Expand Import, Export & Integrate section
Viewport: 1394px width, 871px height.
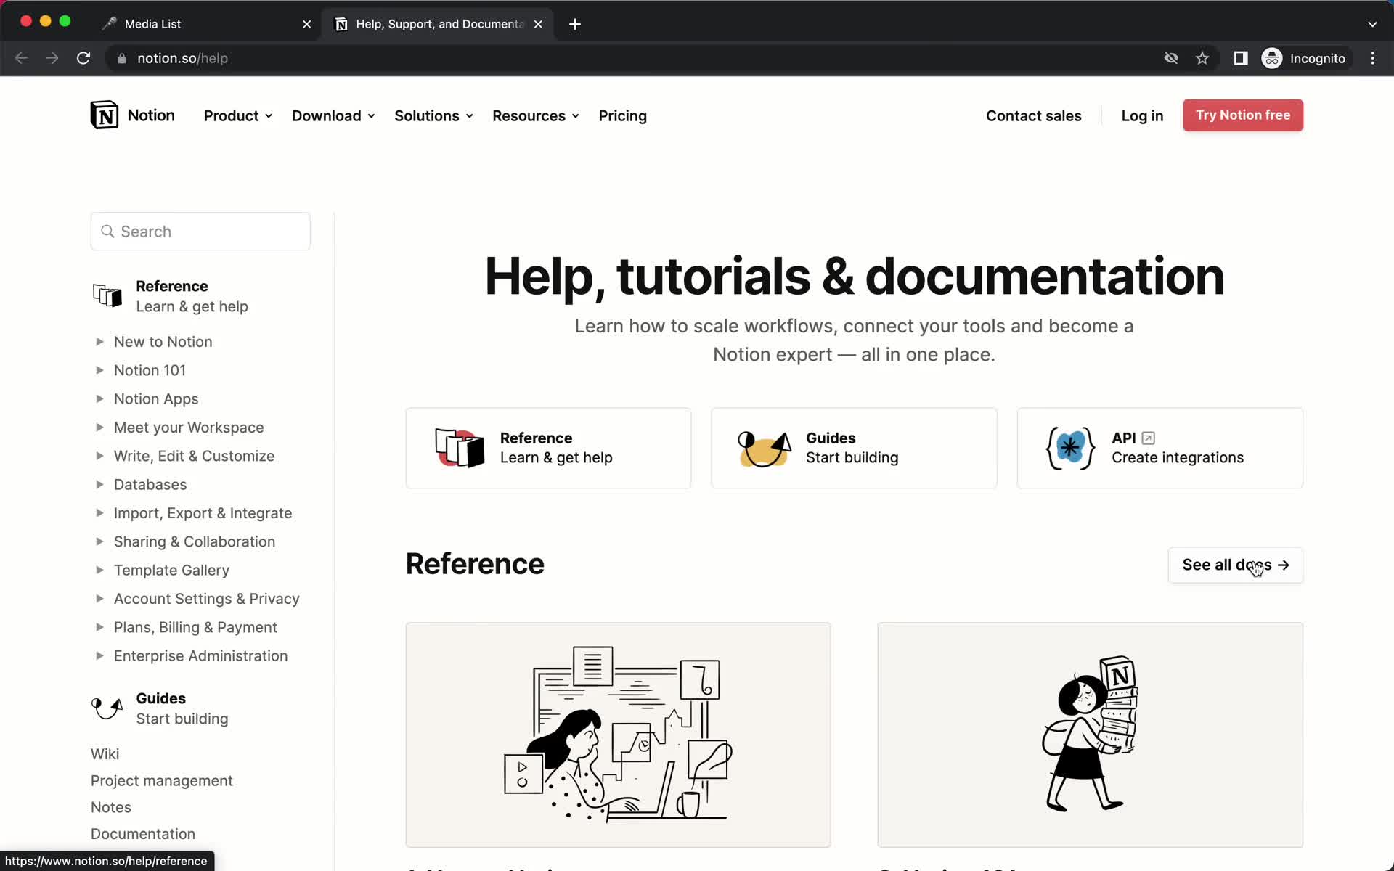click(x=99, y=512)
